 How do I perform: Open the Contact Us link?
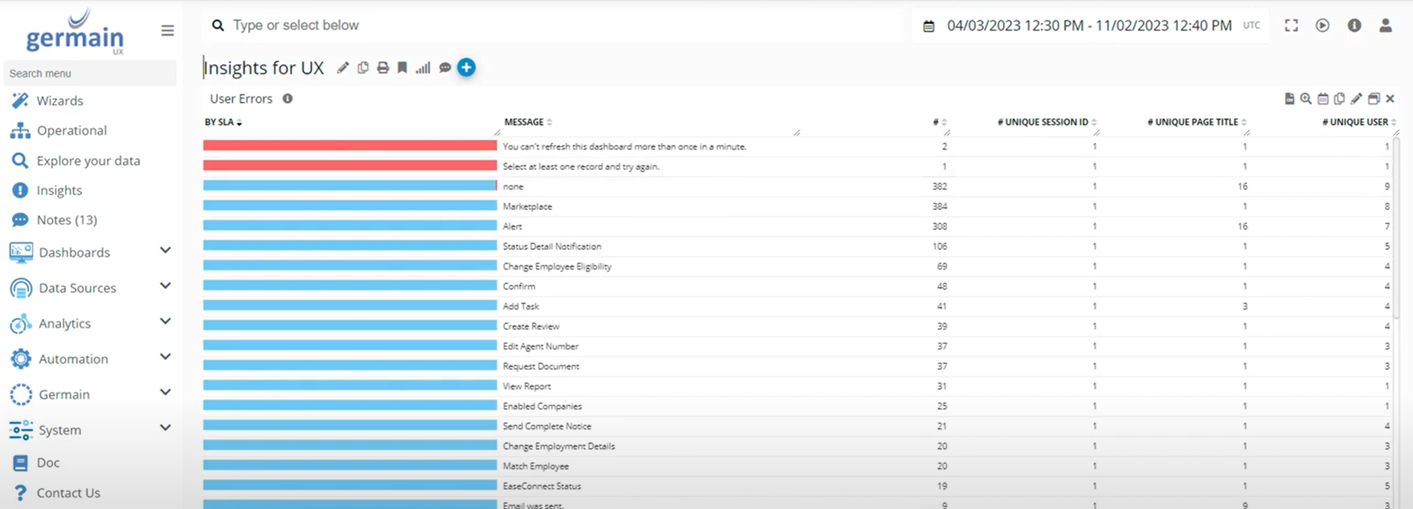68,493
